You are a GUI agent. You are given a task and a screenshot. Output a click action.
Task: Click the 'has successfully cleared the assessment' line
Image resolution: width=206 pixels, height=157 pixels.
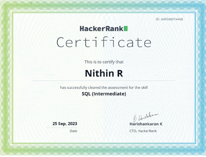point(104,87)
